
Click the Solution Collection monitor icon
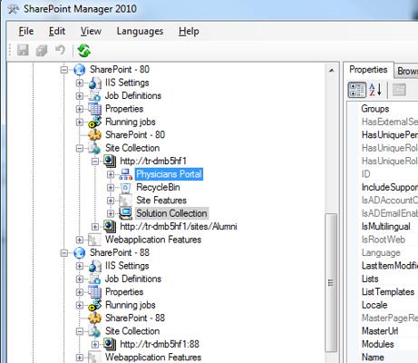pos(126,213)
